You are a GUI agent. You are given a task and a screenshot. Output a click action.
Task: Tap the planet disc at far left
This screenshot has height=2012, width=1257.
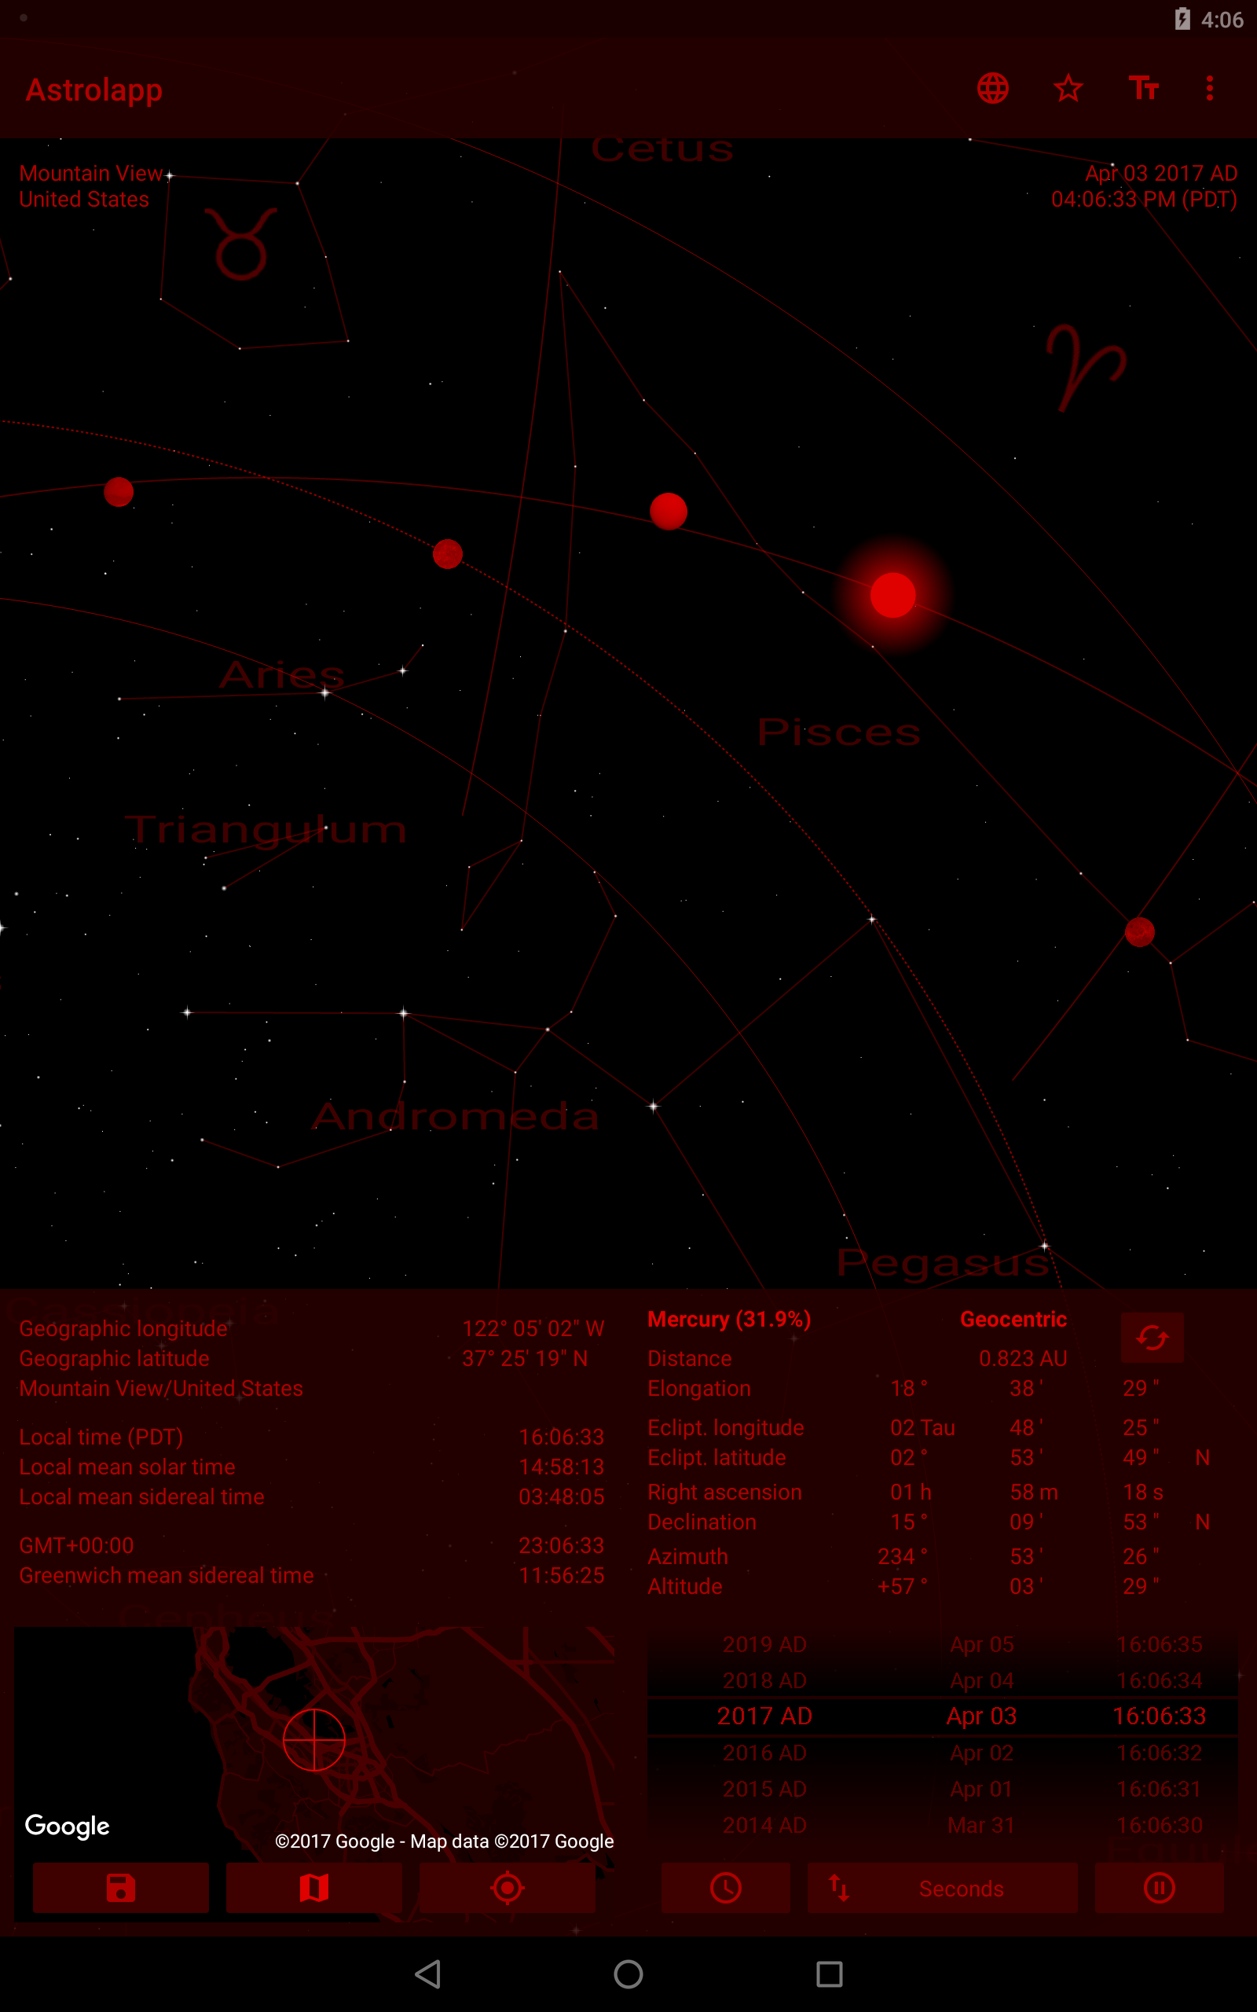click(119, 492)
